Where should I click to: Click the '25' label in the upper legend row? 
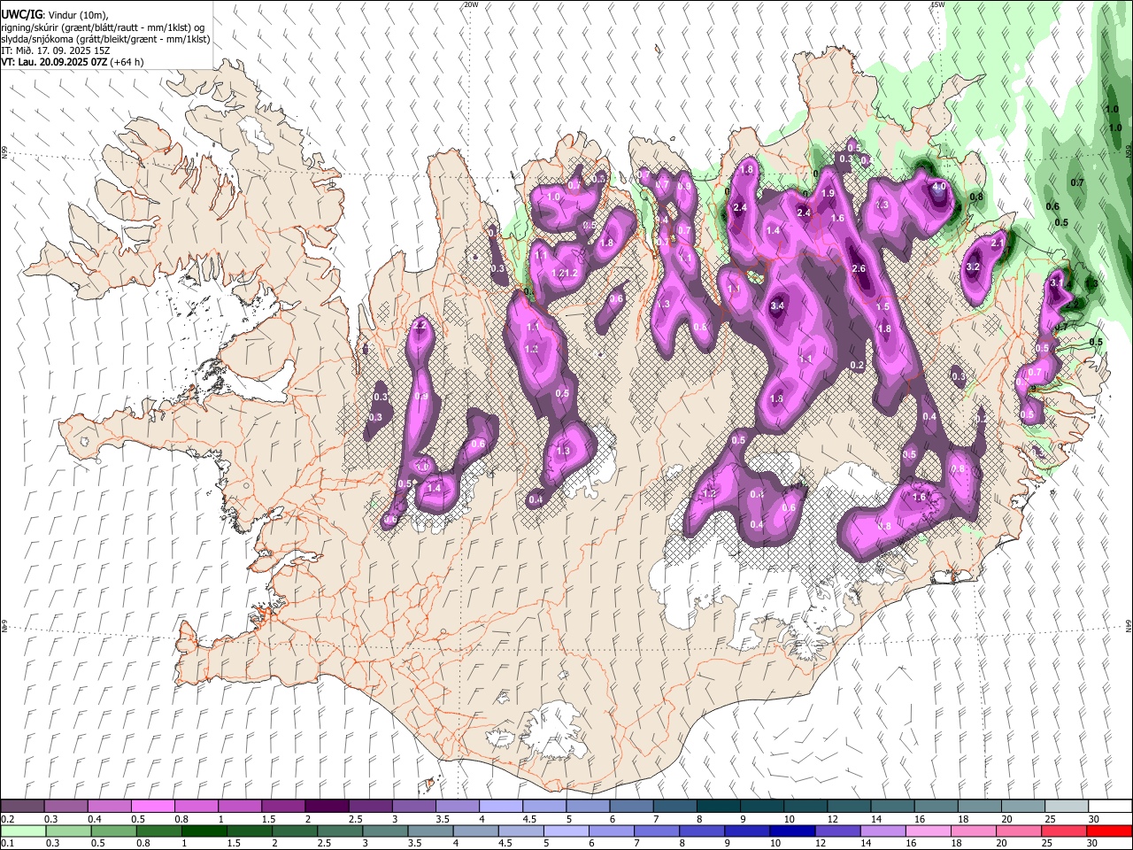coord(1050,819)
